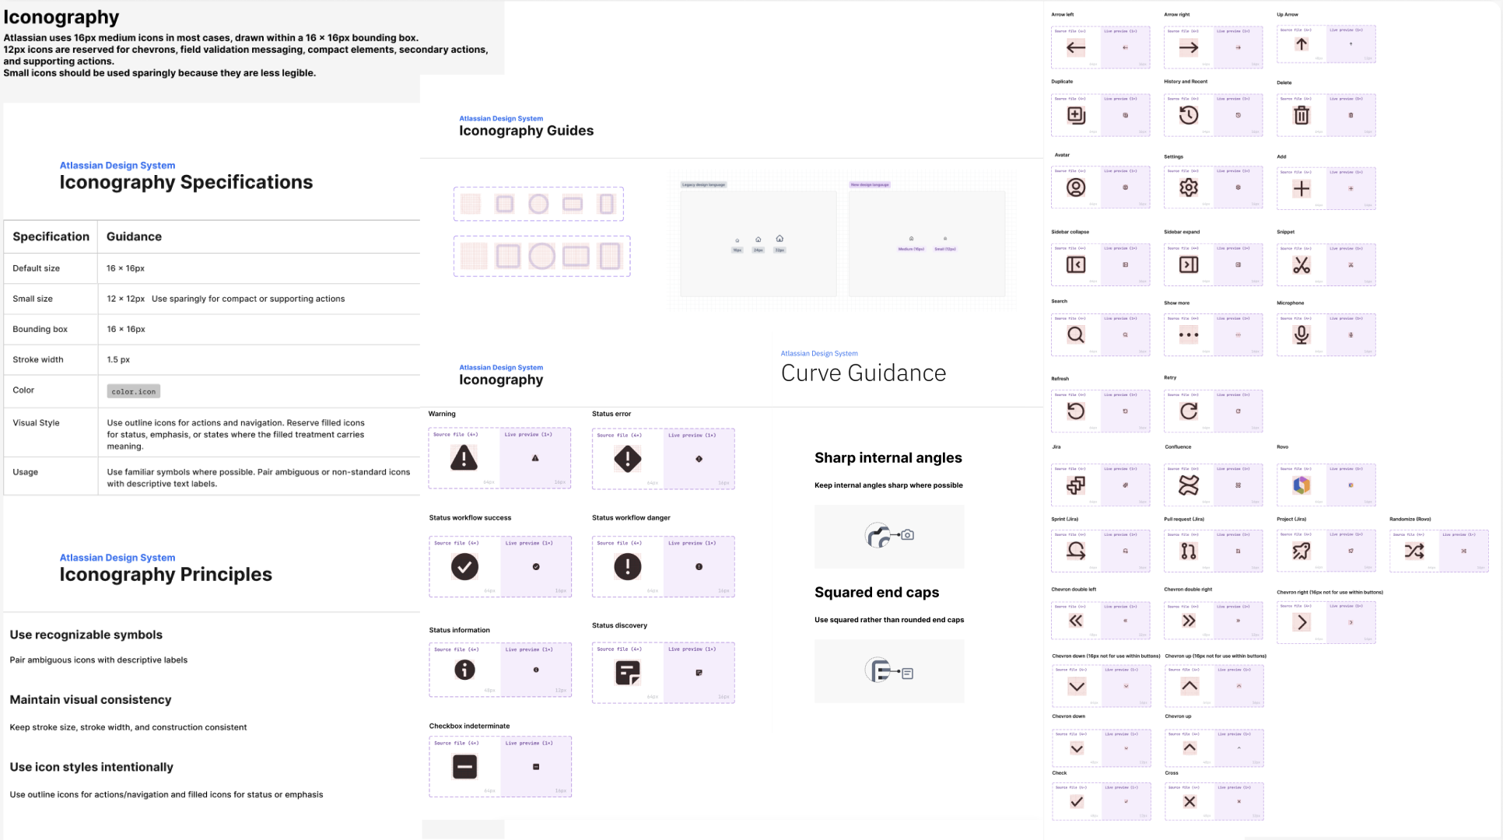This screenshot has height=840, width=1503.
Task: Select the large Status discovery note icon
Action: click(x=627, y=673)
